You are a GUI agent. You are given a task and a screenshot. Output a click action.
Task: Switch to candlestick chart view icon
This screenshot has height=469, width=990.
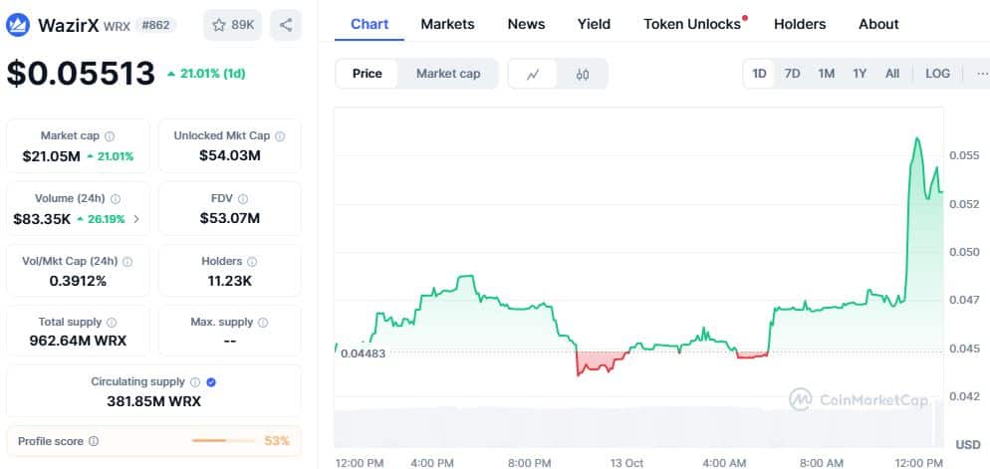[583, 74]
